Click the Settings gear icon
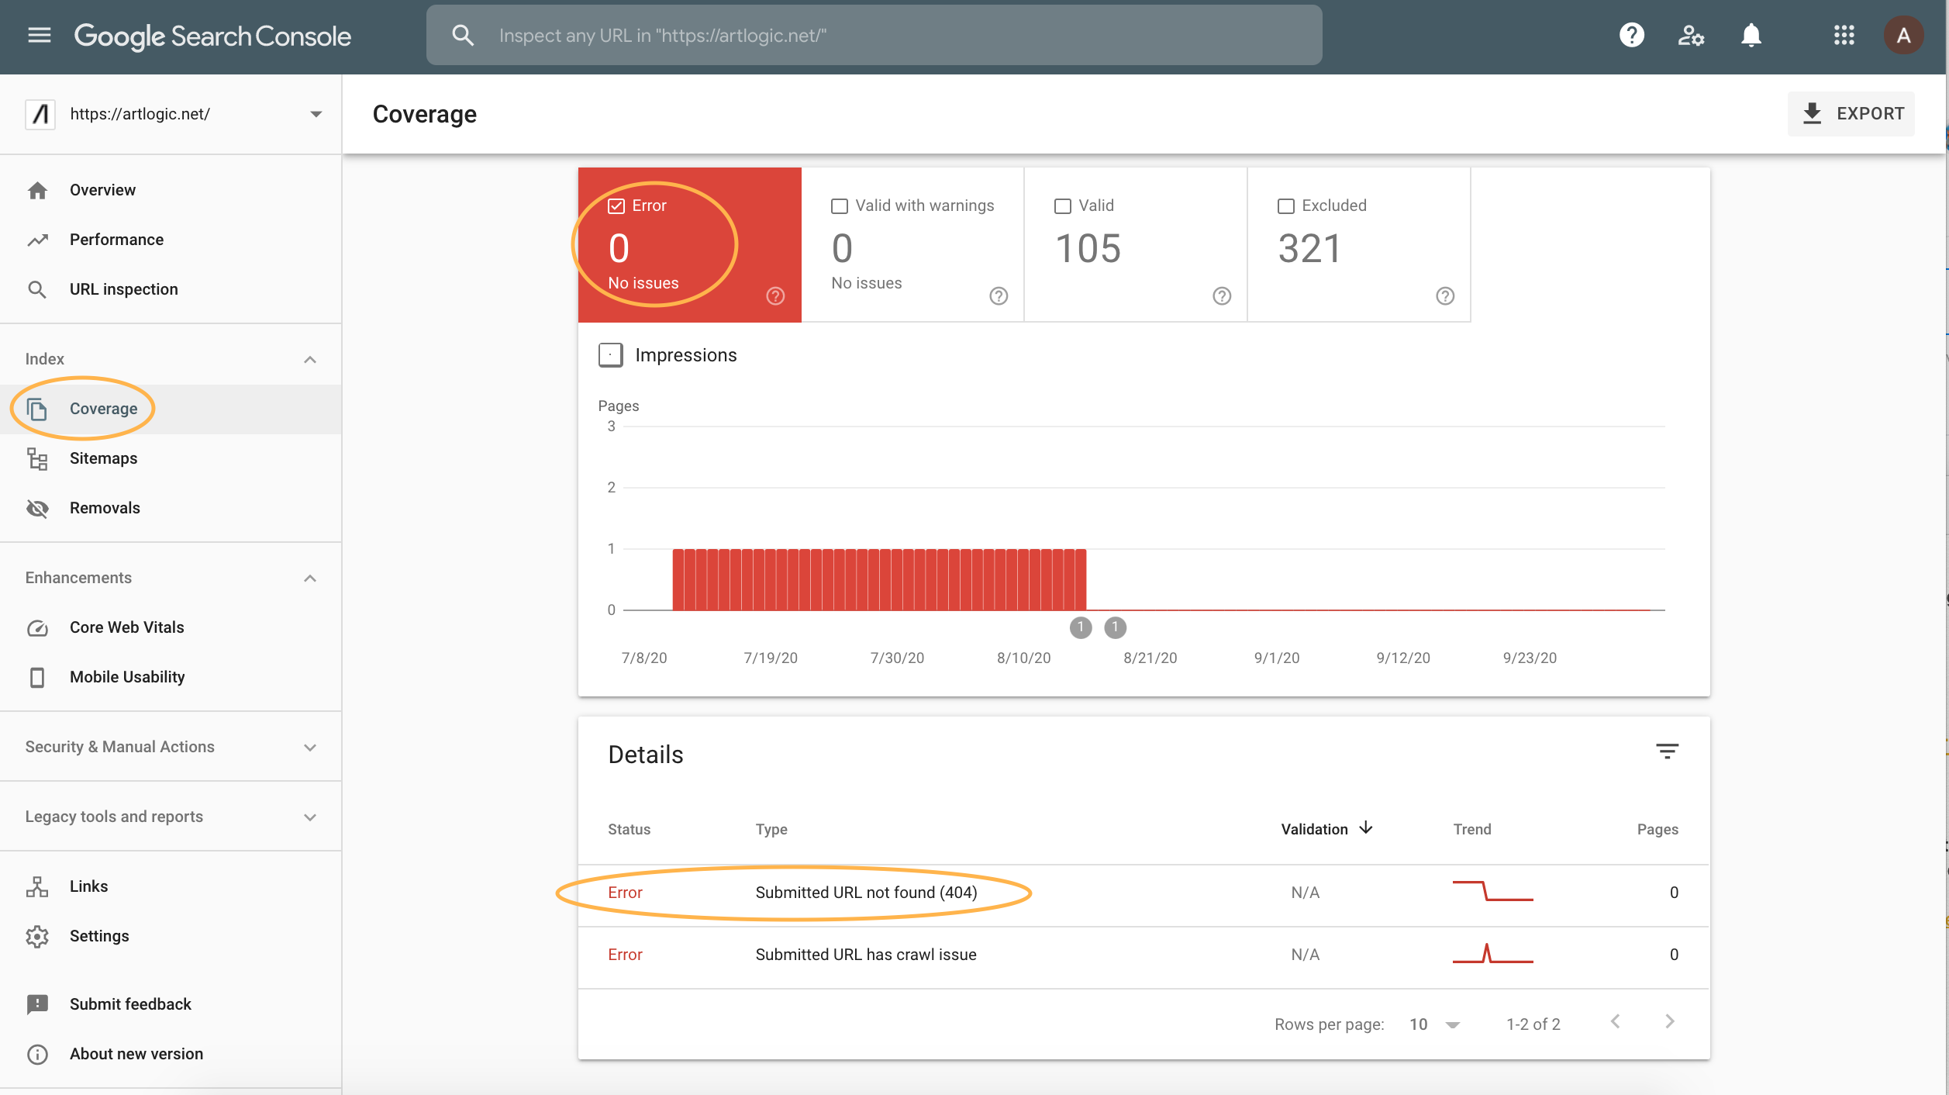This screenshot has width=1949, height=1095. point(37,937)
